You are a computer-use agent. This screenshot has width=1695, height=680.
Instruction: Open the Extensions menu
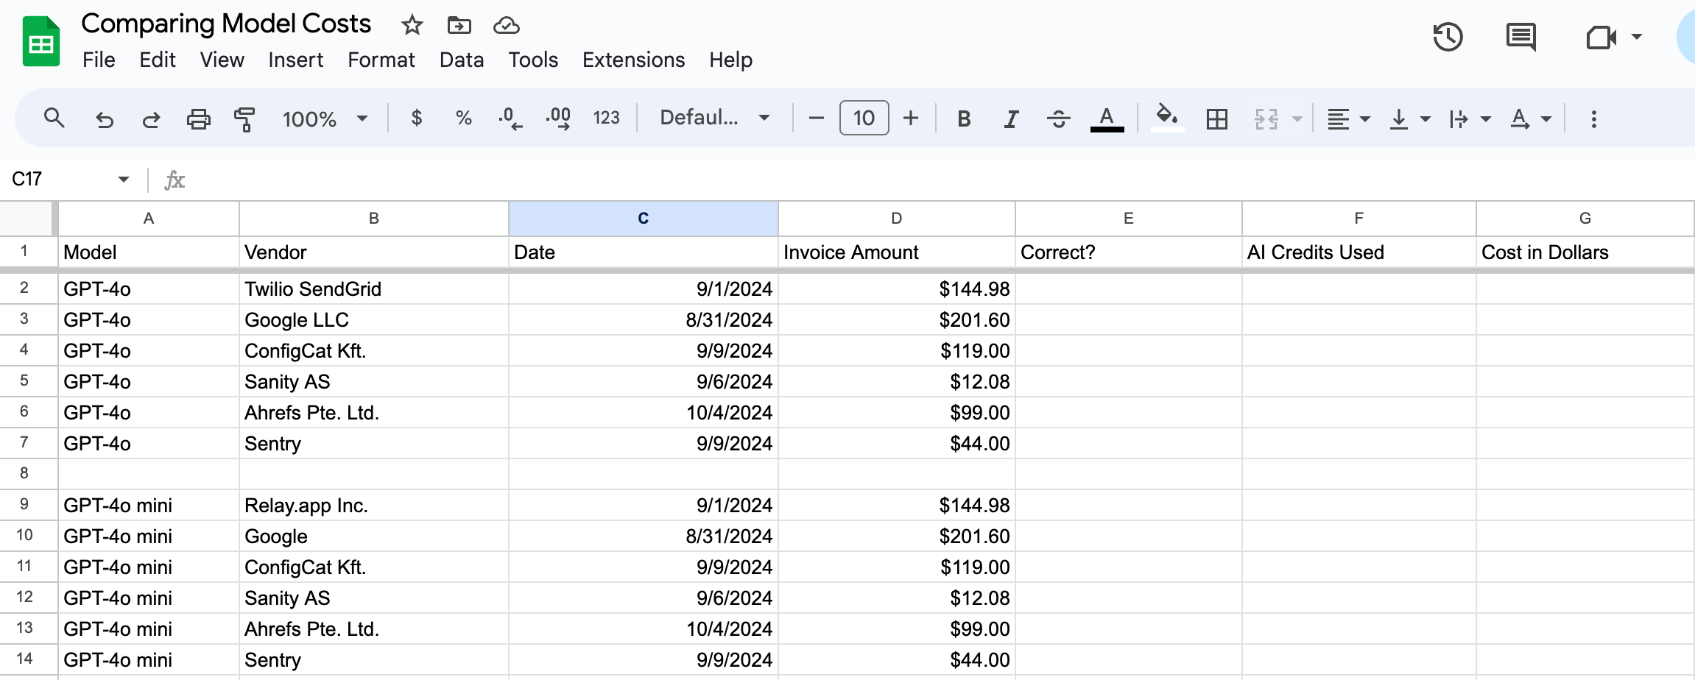pos(633,60)
